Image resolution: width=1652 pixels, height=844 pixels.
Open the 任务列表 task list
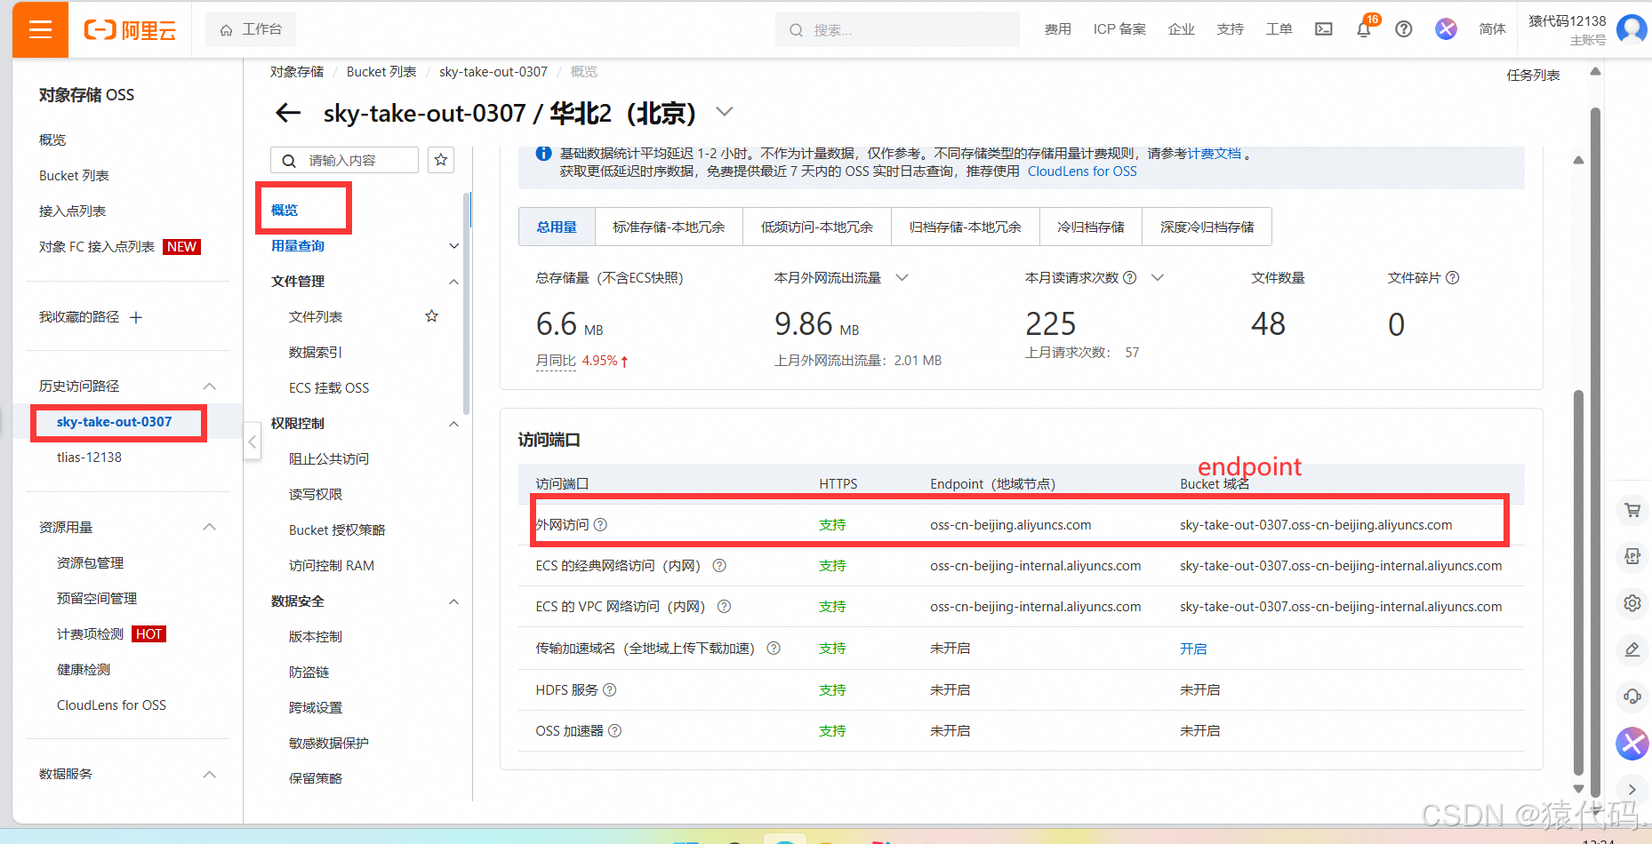coord(1533,76)
